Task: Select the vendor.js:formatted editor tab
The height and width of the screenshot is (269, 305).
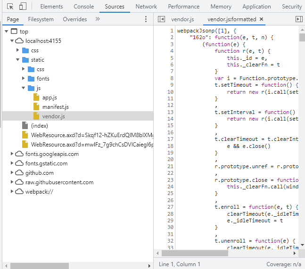Action: [231, 19]
